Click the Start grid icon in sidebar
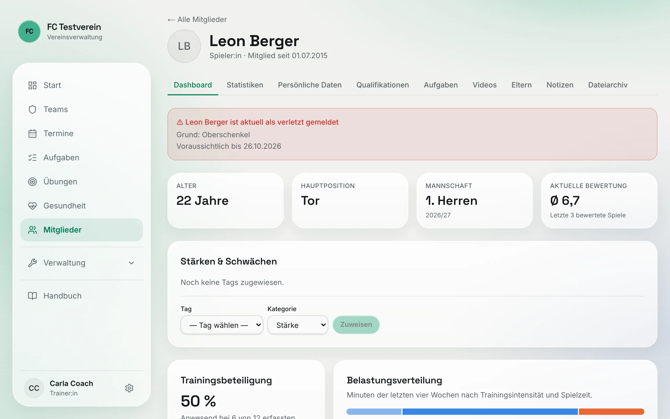 pyautogui.click(x=32, y=85)
